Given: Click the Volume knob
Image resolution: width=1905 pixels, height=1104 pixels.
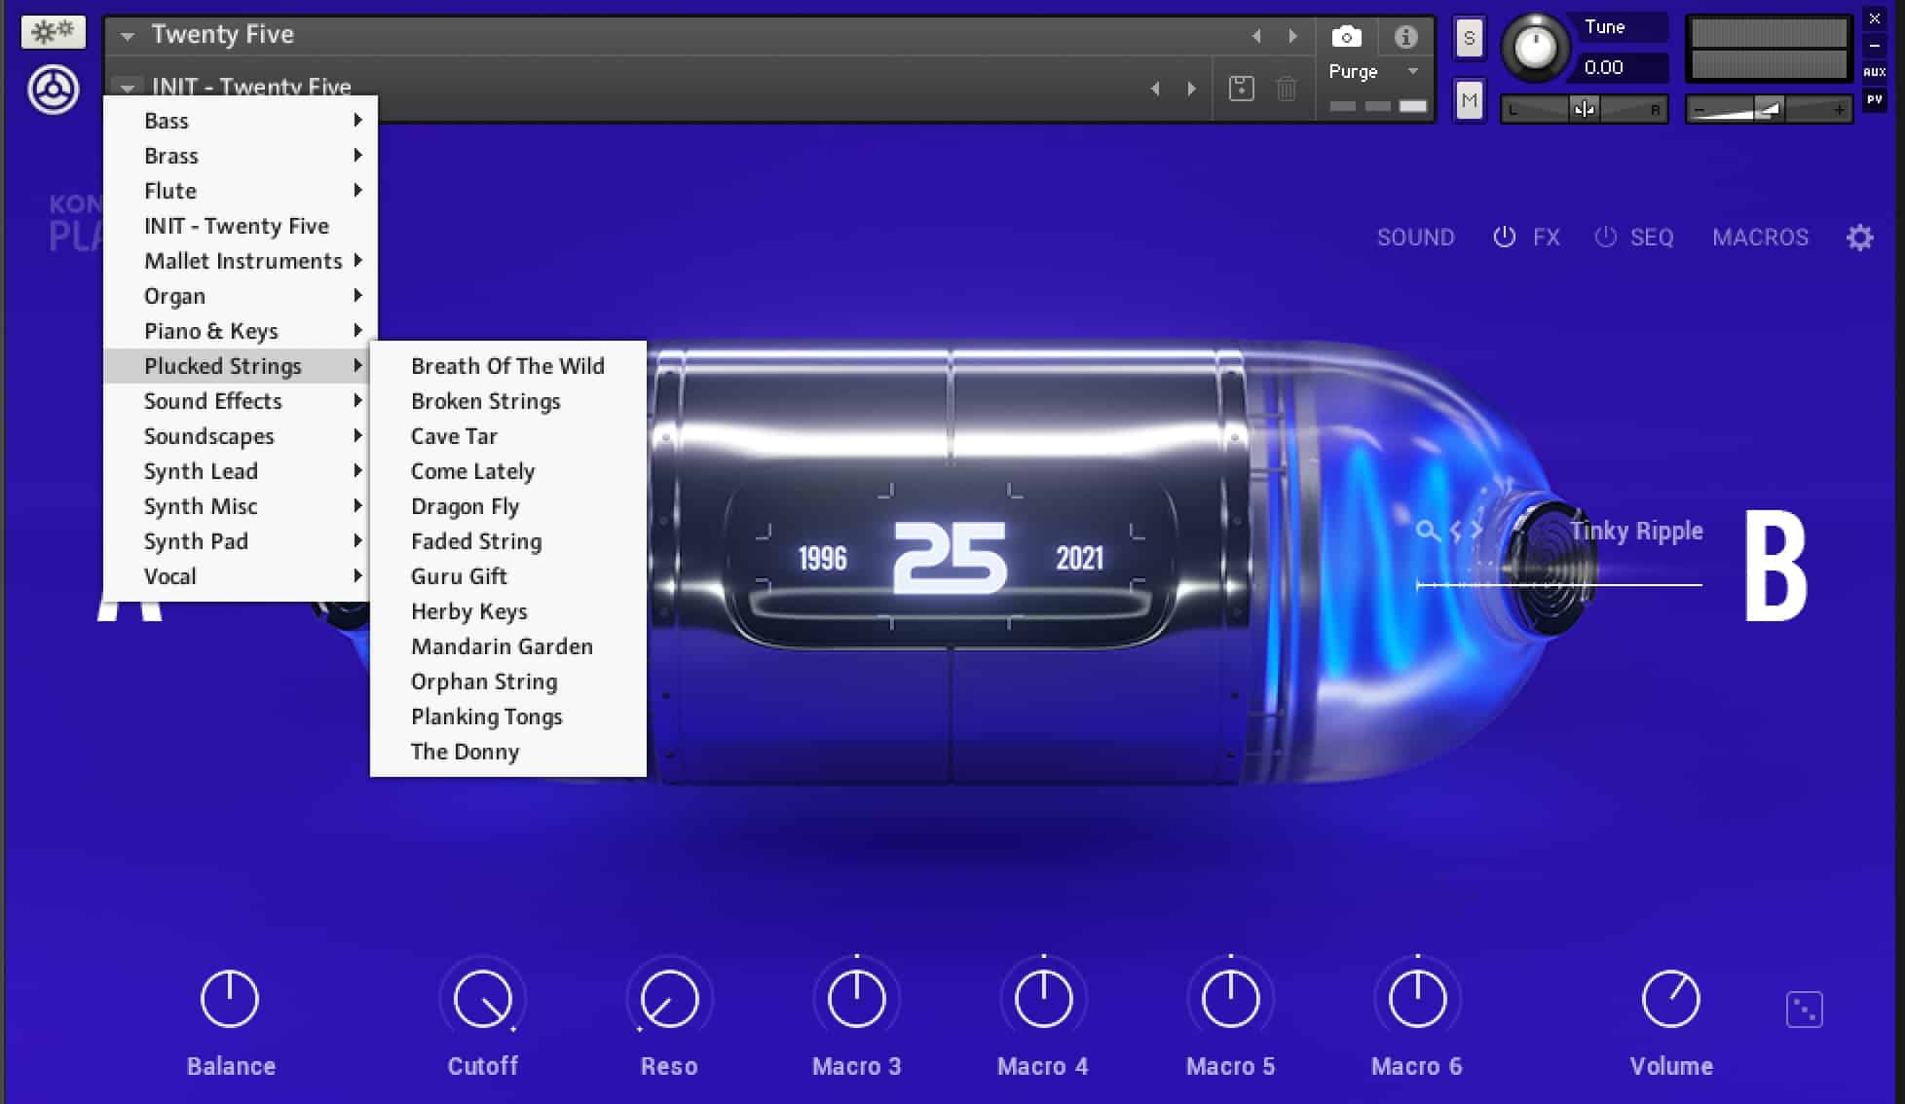Looking at the screenshot, I should click(1670, 999).
